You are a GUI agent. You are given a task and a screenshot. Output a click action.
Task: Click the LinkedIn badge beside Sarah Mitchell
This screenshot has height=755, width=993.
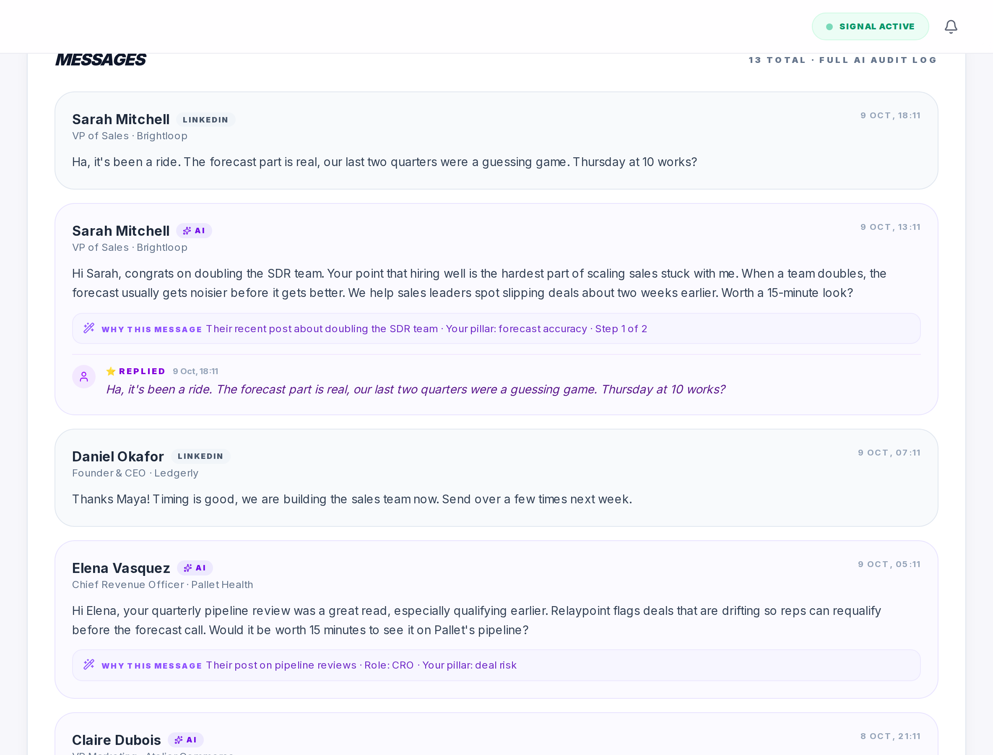click(205, 120)
